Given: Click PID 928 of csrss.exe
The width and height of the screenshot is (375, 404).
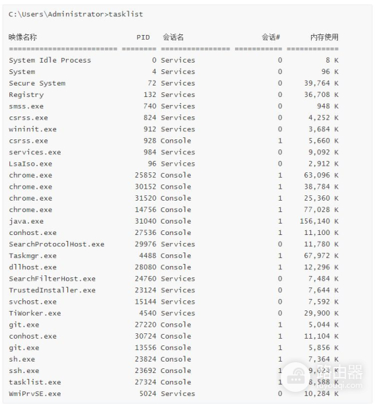Looking at the screenshot, I should coord(150,141).
